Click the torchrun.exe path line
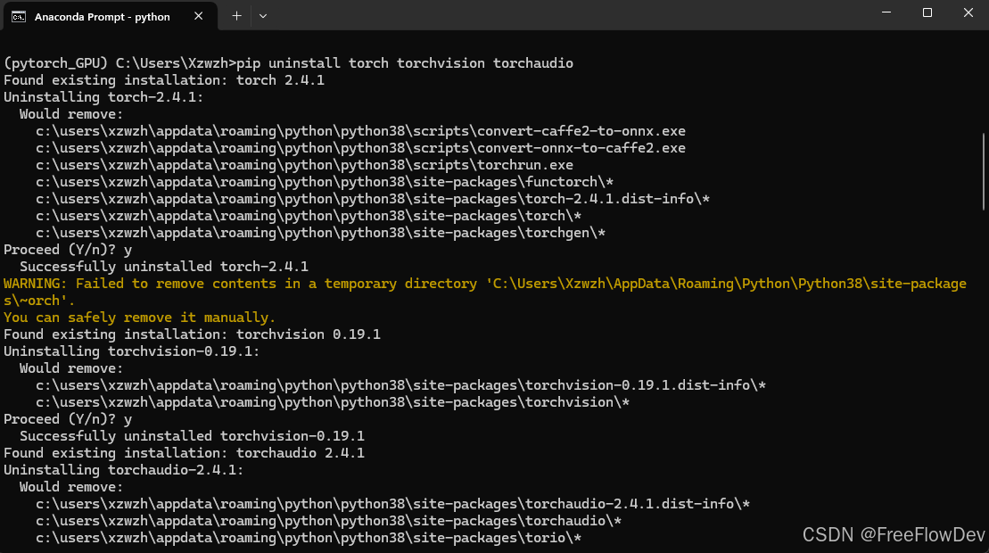 [304, 165]
